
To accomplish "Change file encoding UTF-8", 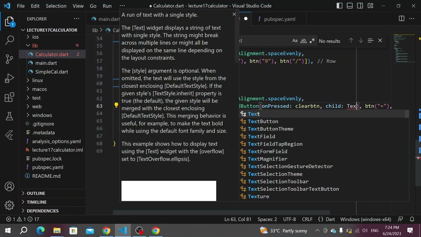I will point(289,219).
